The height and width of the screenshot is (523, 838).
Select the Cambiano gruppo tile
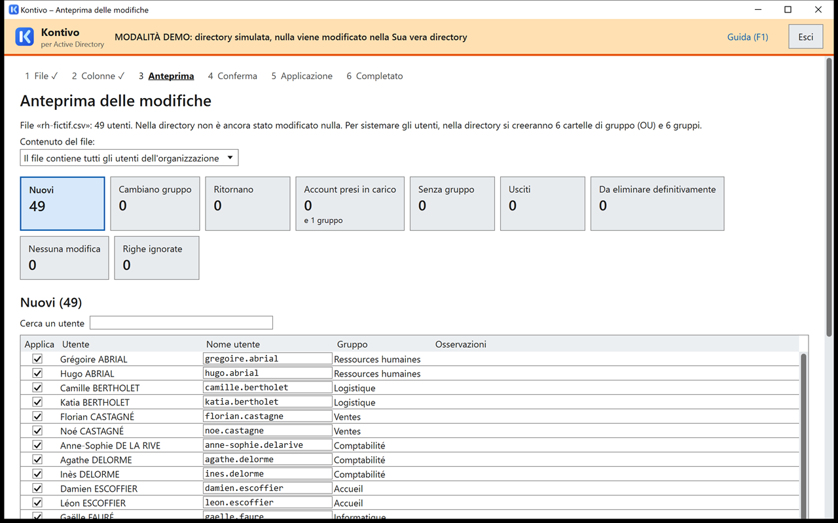coord(155,203)
